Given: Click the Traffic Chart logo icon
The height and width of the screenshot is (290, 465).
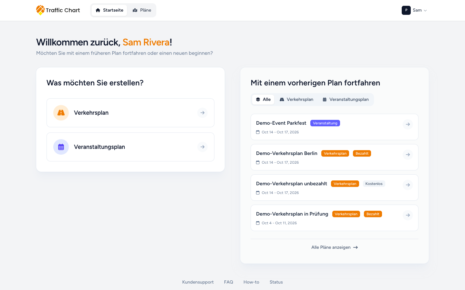Looking at the screenshot, I should 40,10.
